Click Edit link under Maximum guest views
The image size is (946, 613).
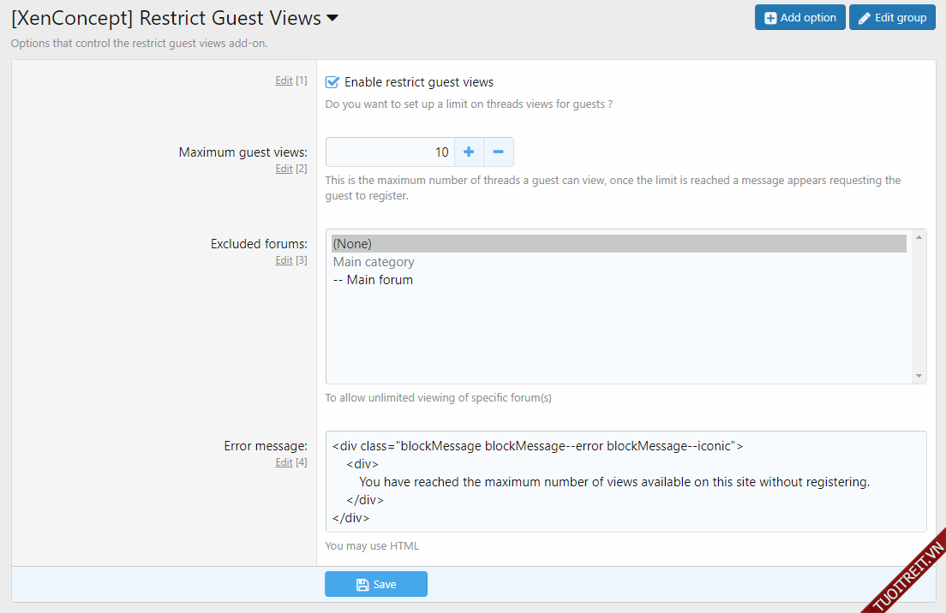284,169
